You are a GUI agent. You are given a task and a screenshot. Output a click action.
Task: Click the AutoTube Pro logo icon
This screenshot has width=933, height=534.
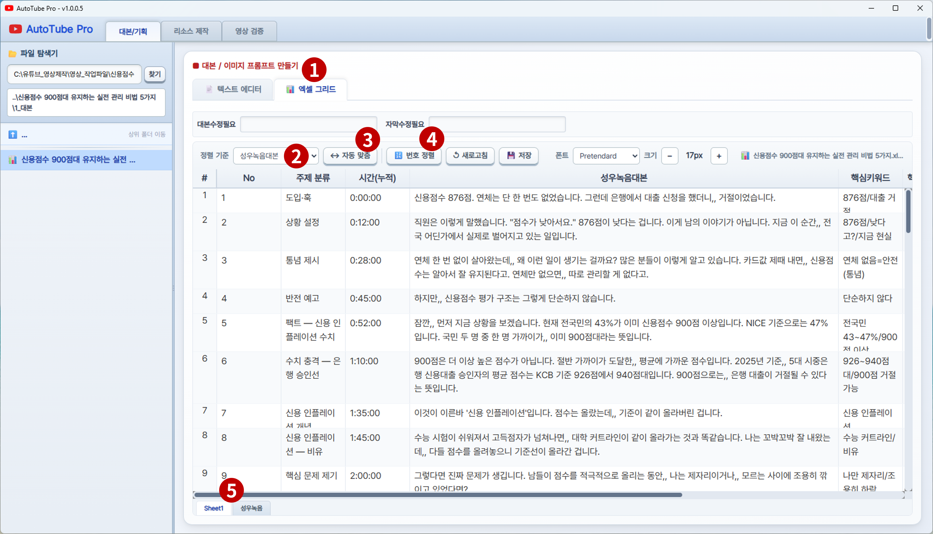pos(16,29)
